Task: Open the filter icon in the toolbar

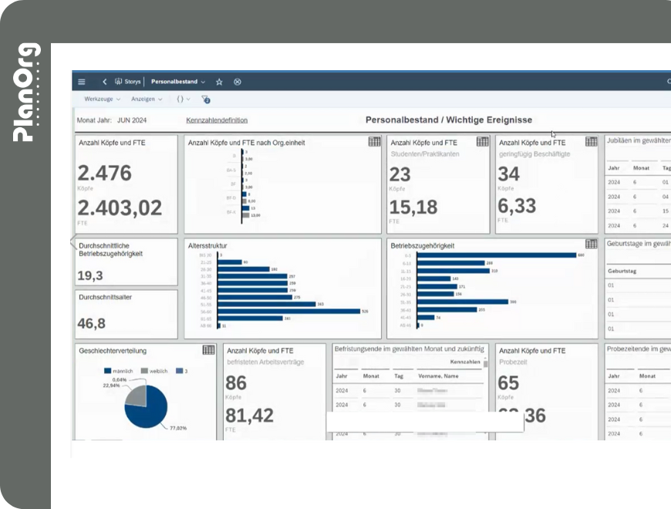Action: 205,99
